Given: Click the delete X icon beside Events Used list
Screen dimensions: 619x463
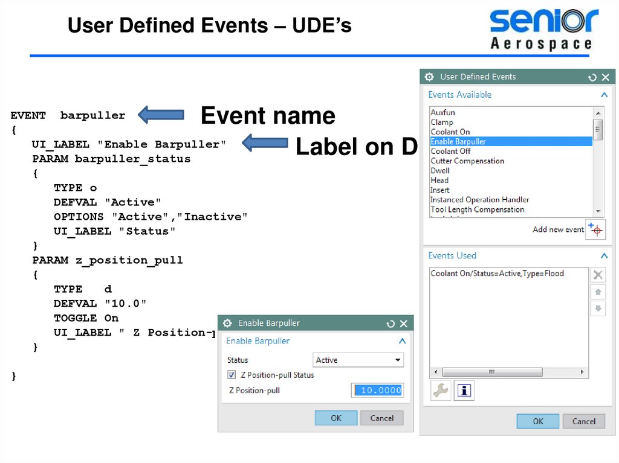Looking at the screenshot, I should coord(598,275).
